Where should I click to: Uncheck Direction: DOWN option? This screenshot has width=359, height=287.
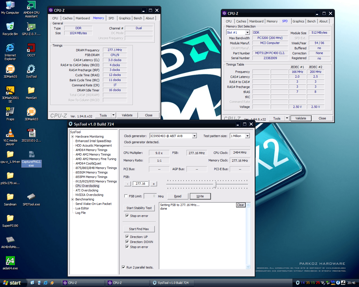(127, 242)
